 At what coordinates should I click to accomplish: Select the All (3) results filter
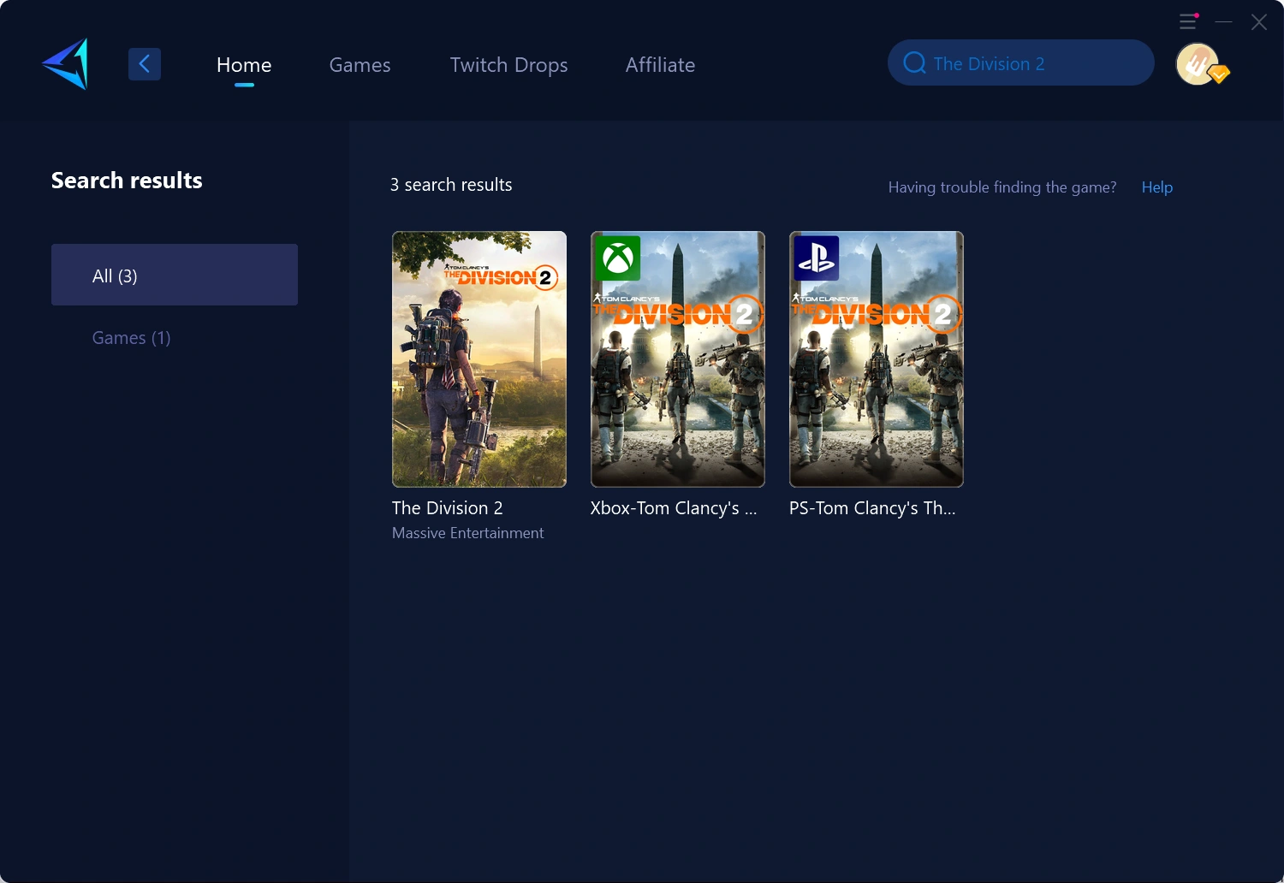tap(175, 275)
